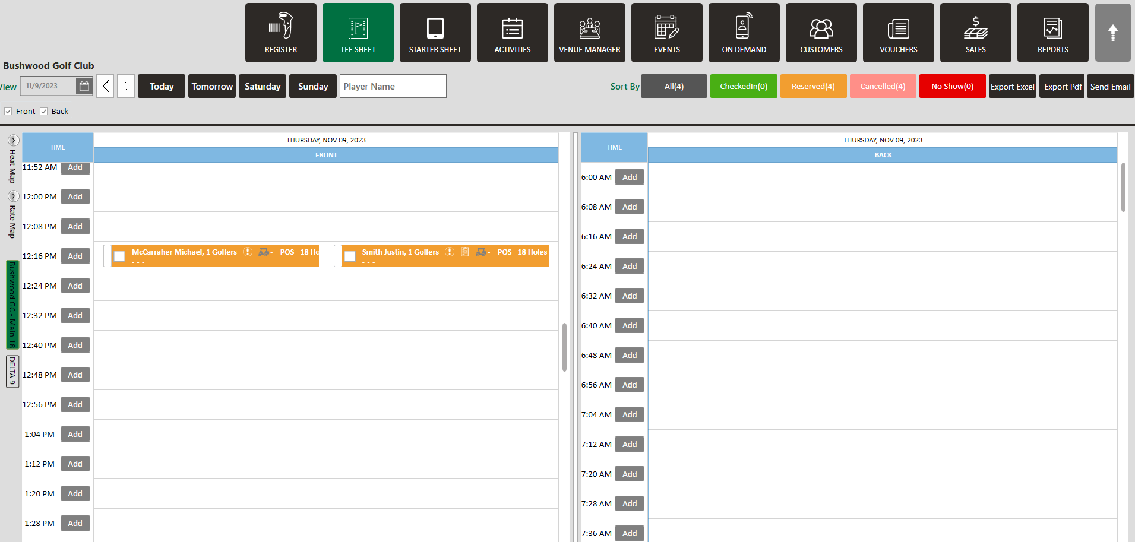Open the calendar date picker
This screenshot has width=1135, height=542.
[84, 86]
